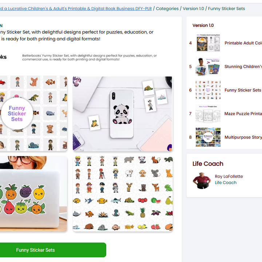View the panda phone case image
The width and height of the screenshot is (262, 262).
coord(123,114)
